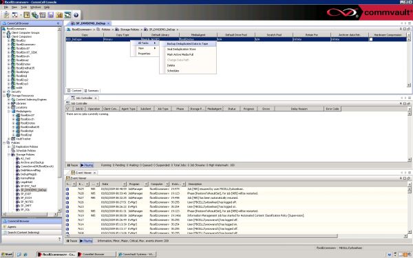Viewport: 413px width, 258px height.
Task: Expand the Client Computer Groups node
Action: 4,32
